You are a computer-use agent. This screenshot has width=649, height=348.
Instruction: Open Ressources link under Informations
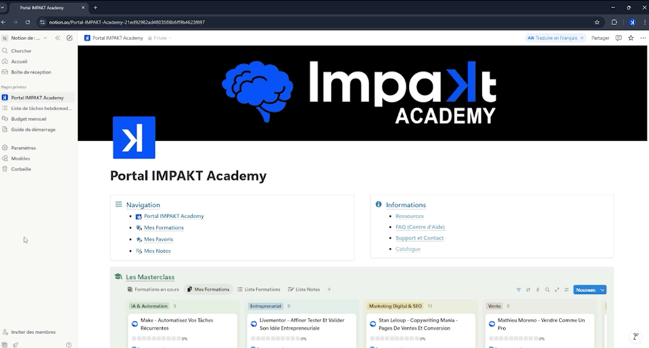(410, 216)
